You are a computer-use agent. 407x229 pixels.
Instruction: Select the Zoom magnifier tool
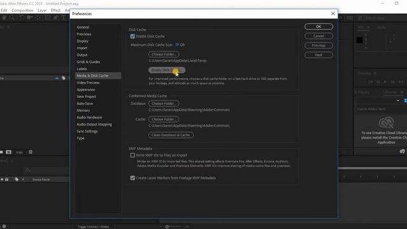coord(12,18)
